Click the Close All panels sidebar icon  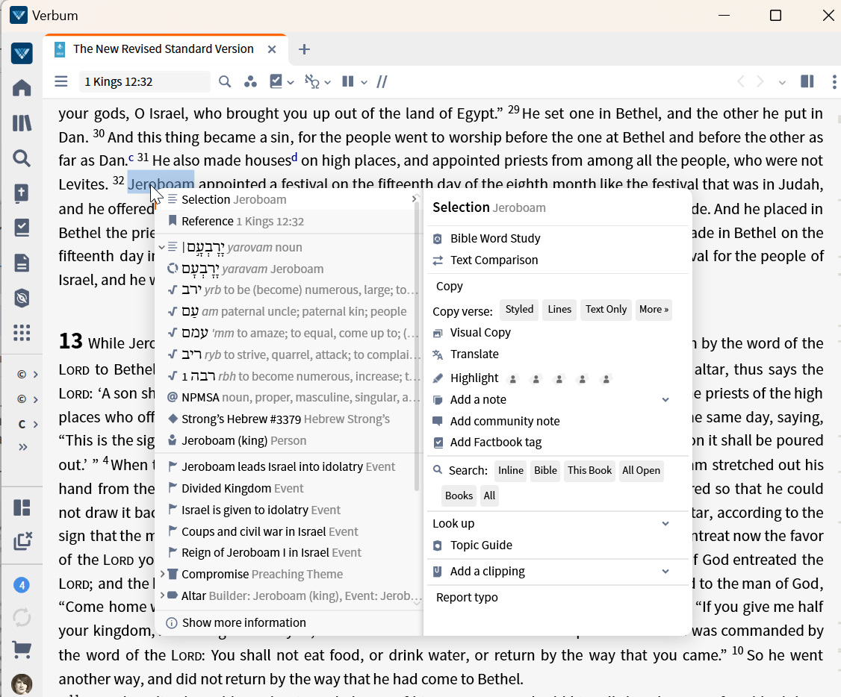[x=22, y=541]
